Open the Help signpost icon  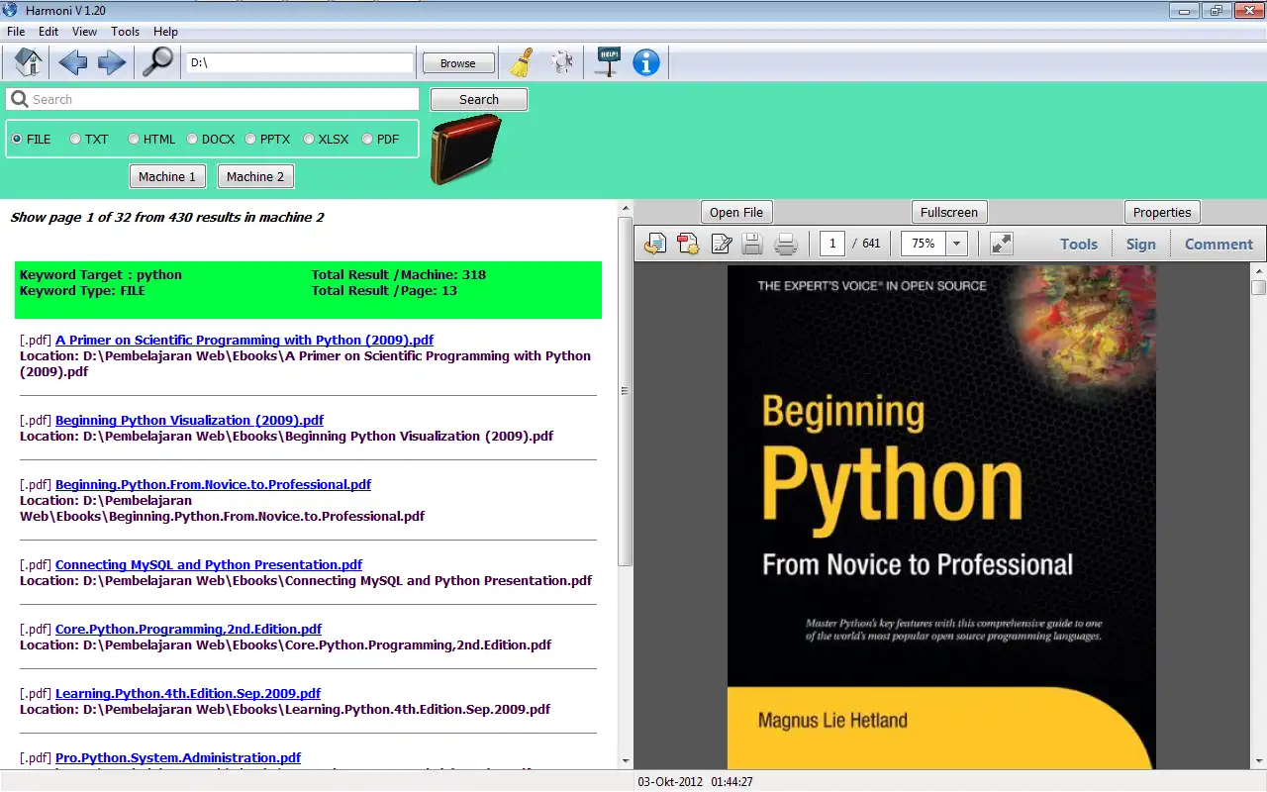[x=608, y=62]
